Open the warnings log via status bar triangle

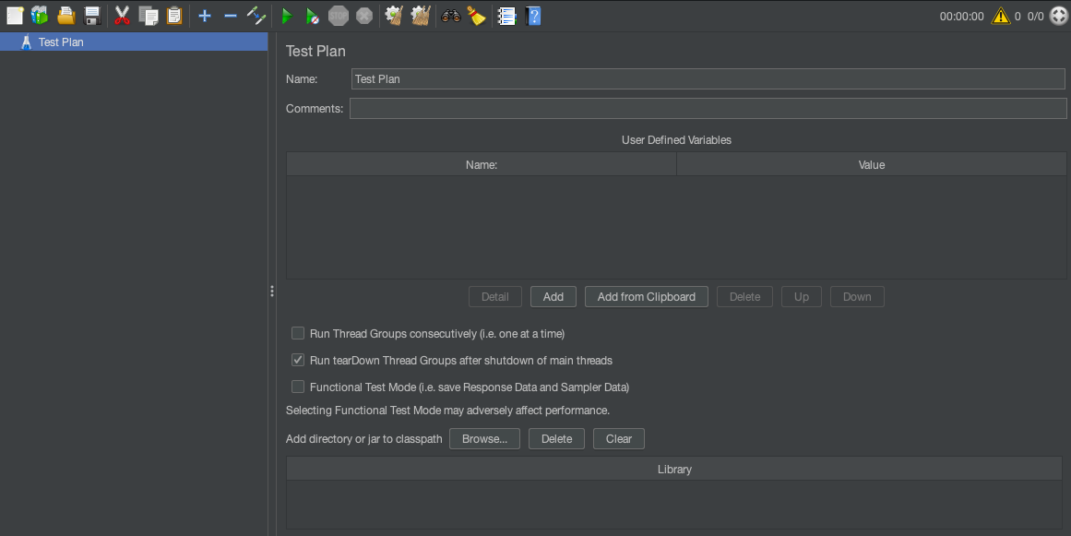coord(1001,16)
